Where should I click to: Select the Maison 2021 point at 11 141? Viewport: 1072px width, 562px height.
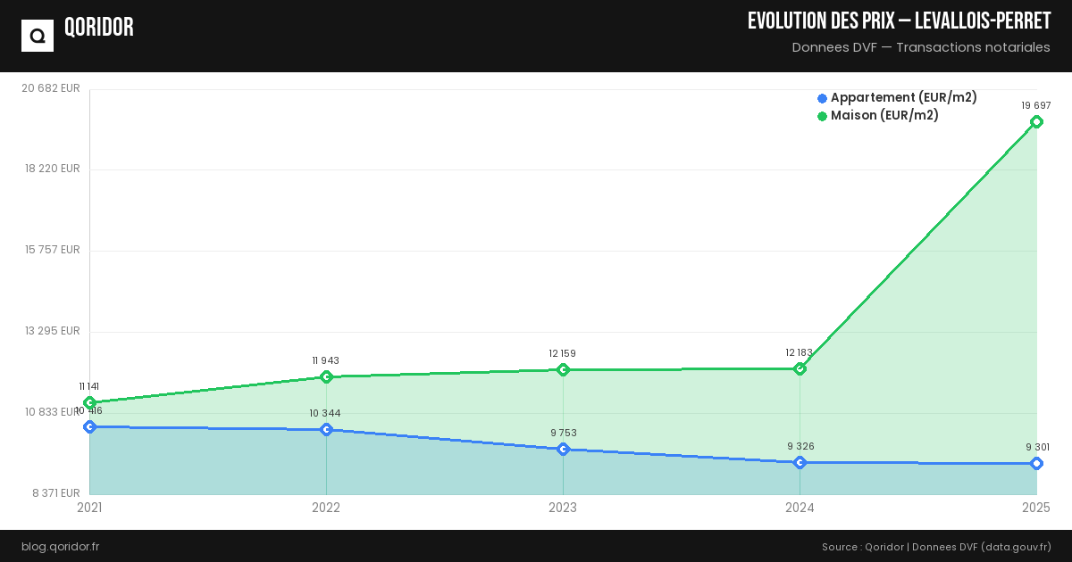click(89, 402)
